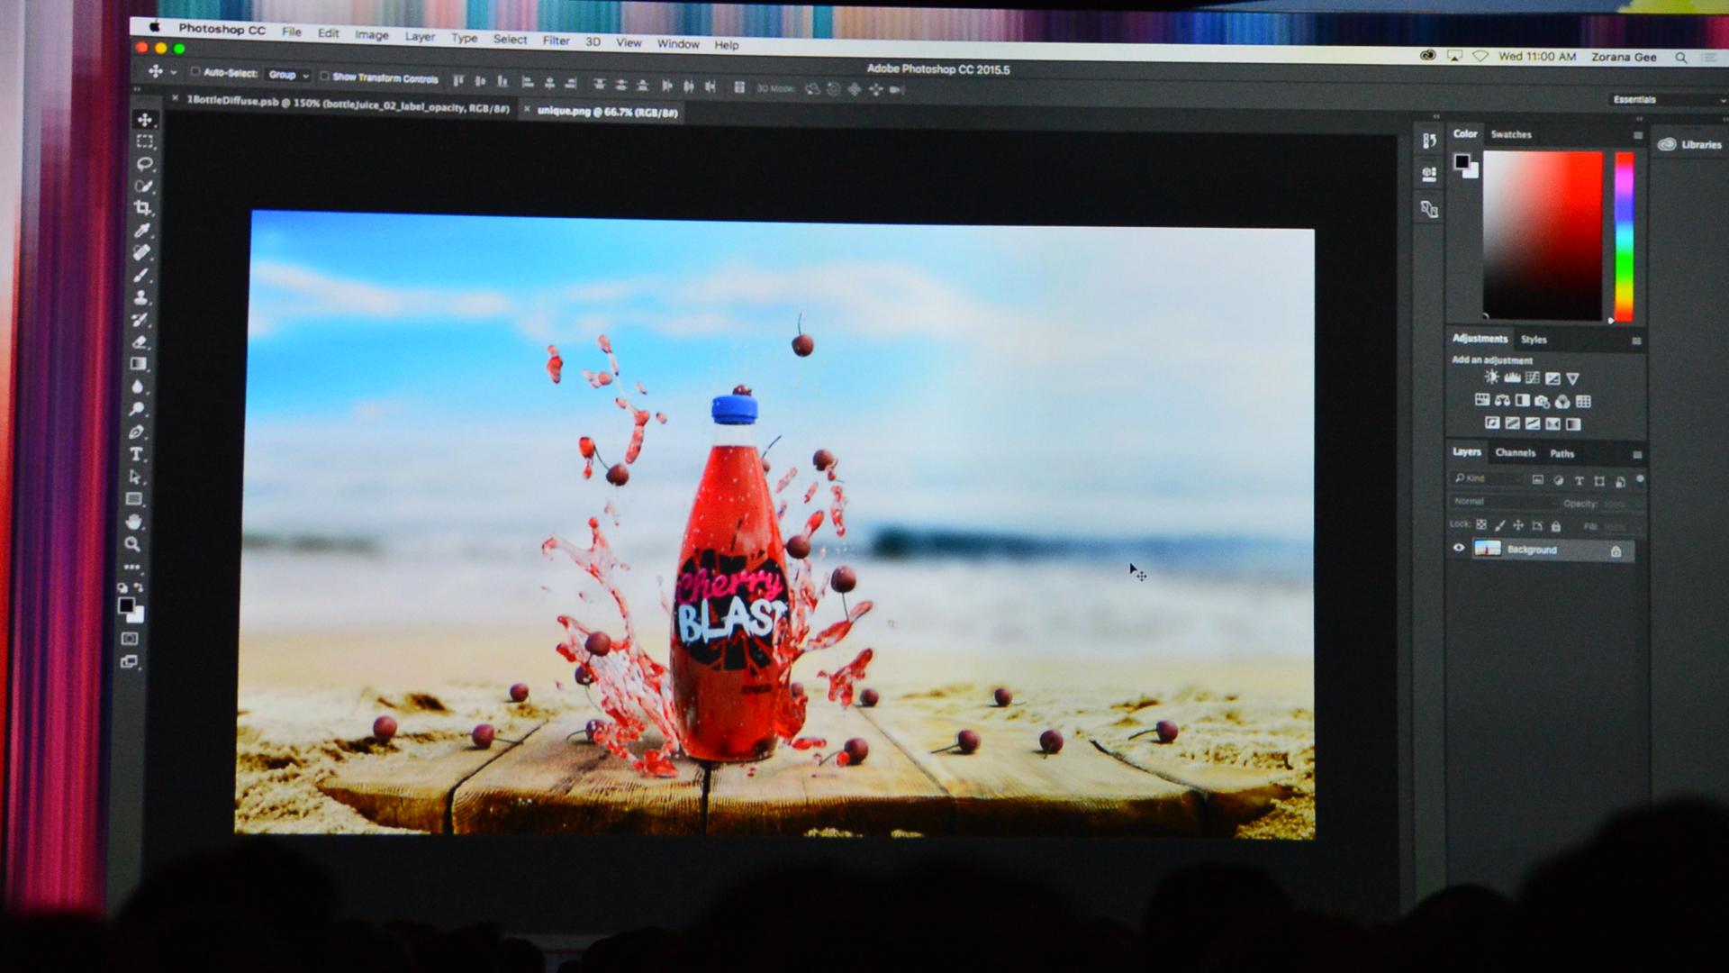Viewport: 1729px width, 973px height.
Task: Open Spotlight search in menu bar
Action: click(x=1680, y=58)
